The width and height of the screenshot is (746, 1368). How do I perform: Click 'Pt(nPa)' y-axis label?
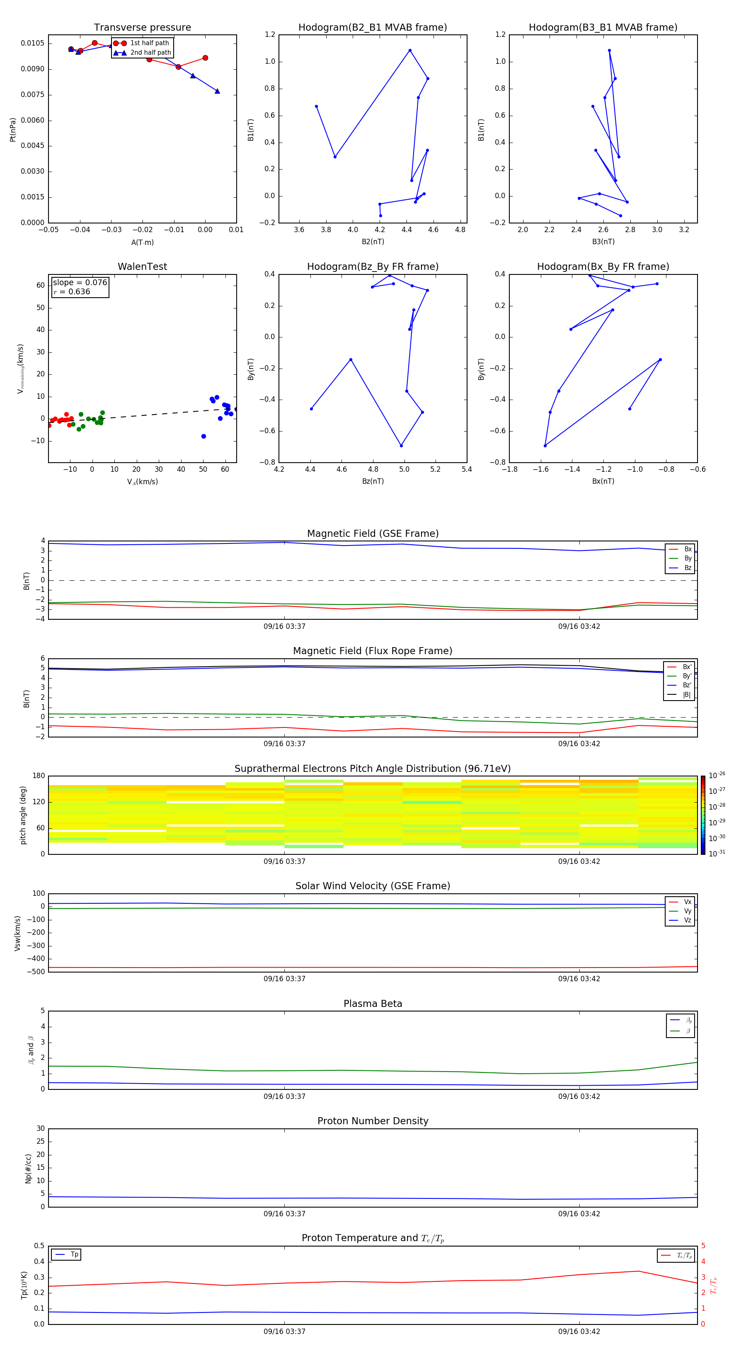click(x=13, y=130)
